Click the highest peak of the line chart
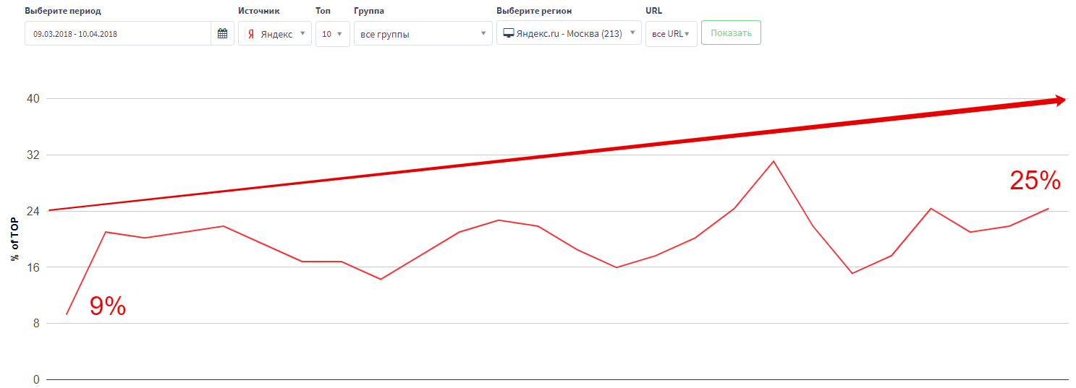 pyautogui.click(x=774, y=161)
